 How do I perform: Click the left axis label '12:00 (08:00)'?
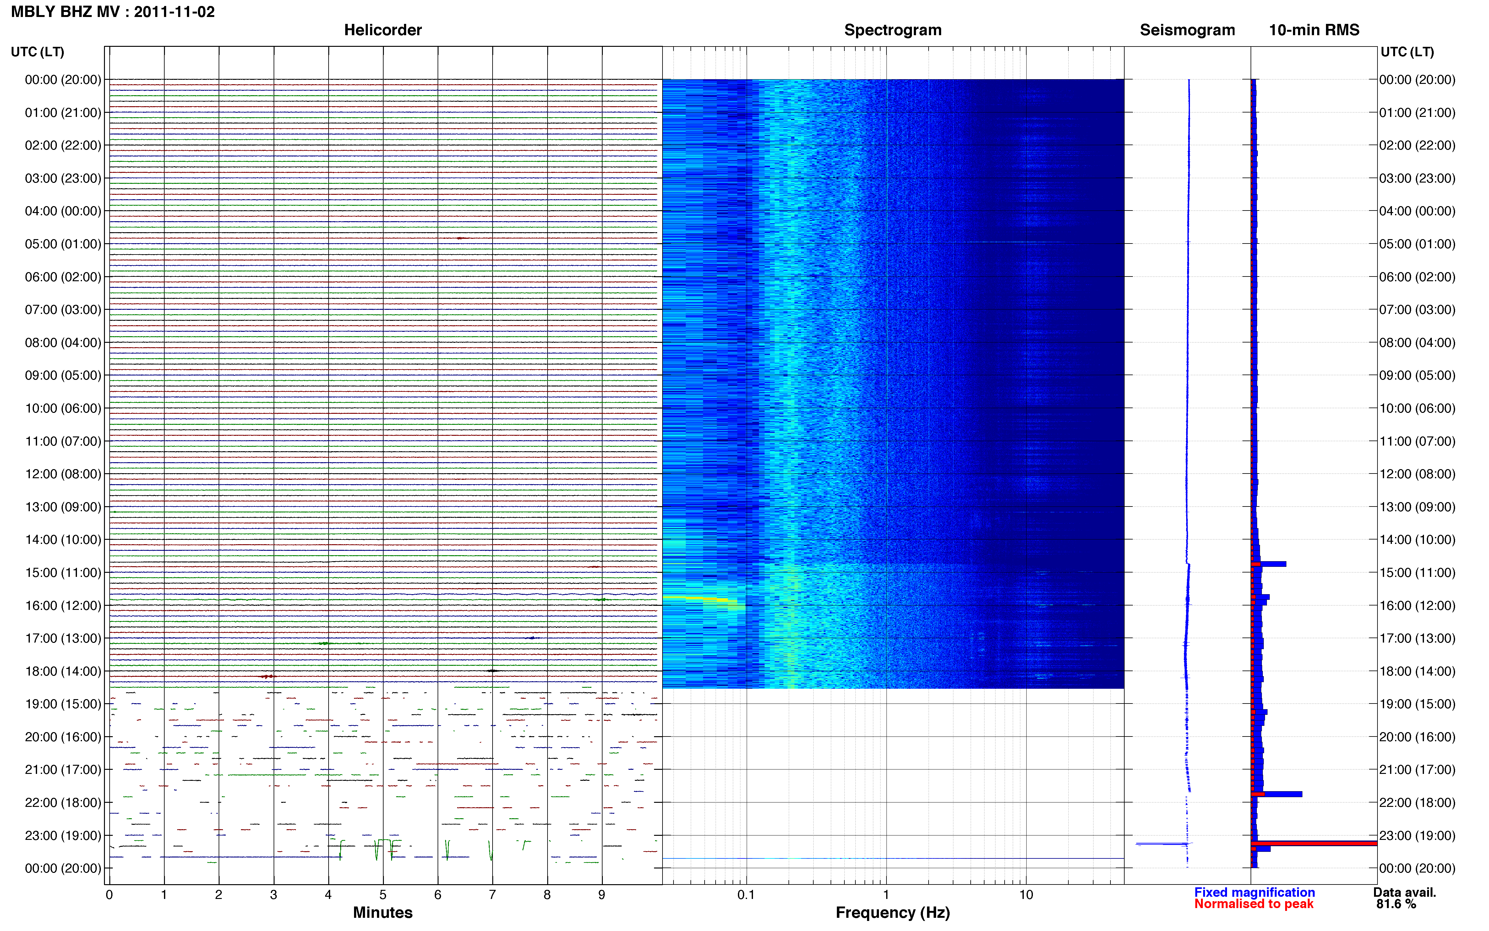tap(63, 474)
